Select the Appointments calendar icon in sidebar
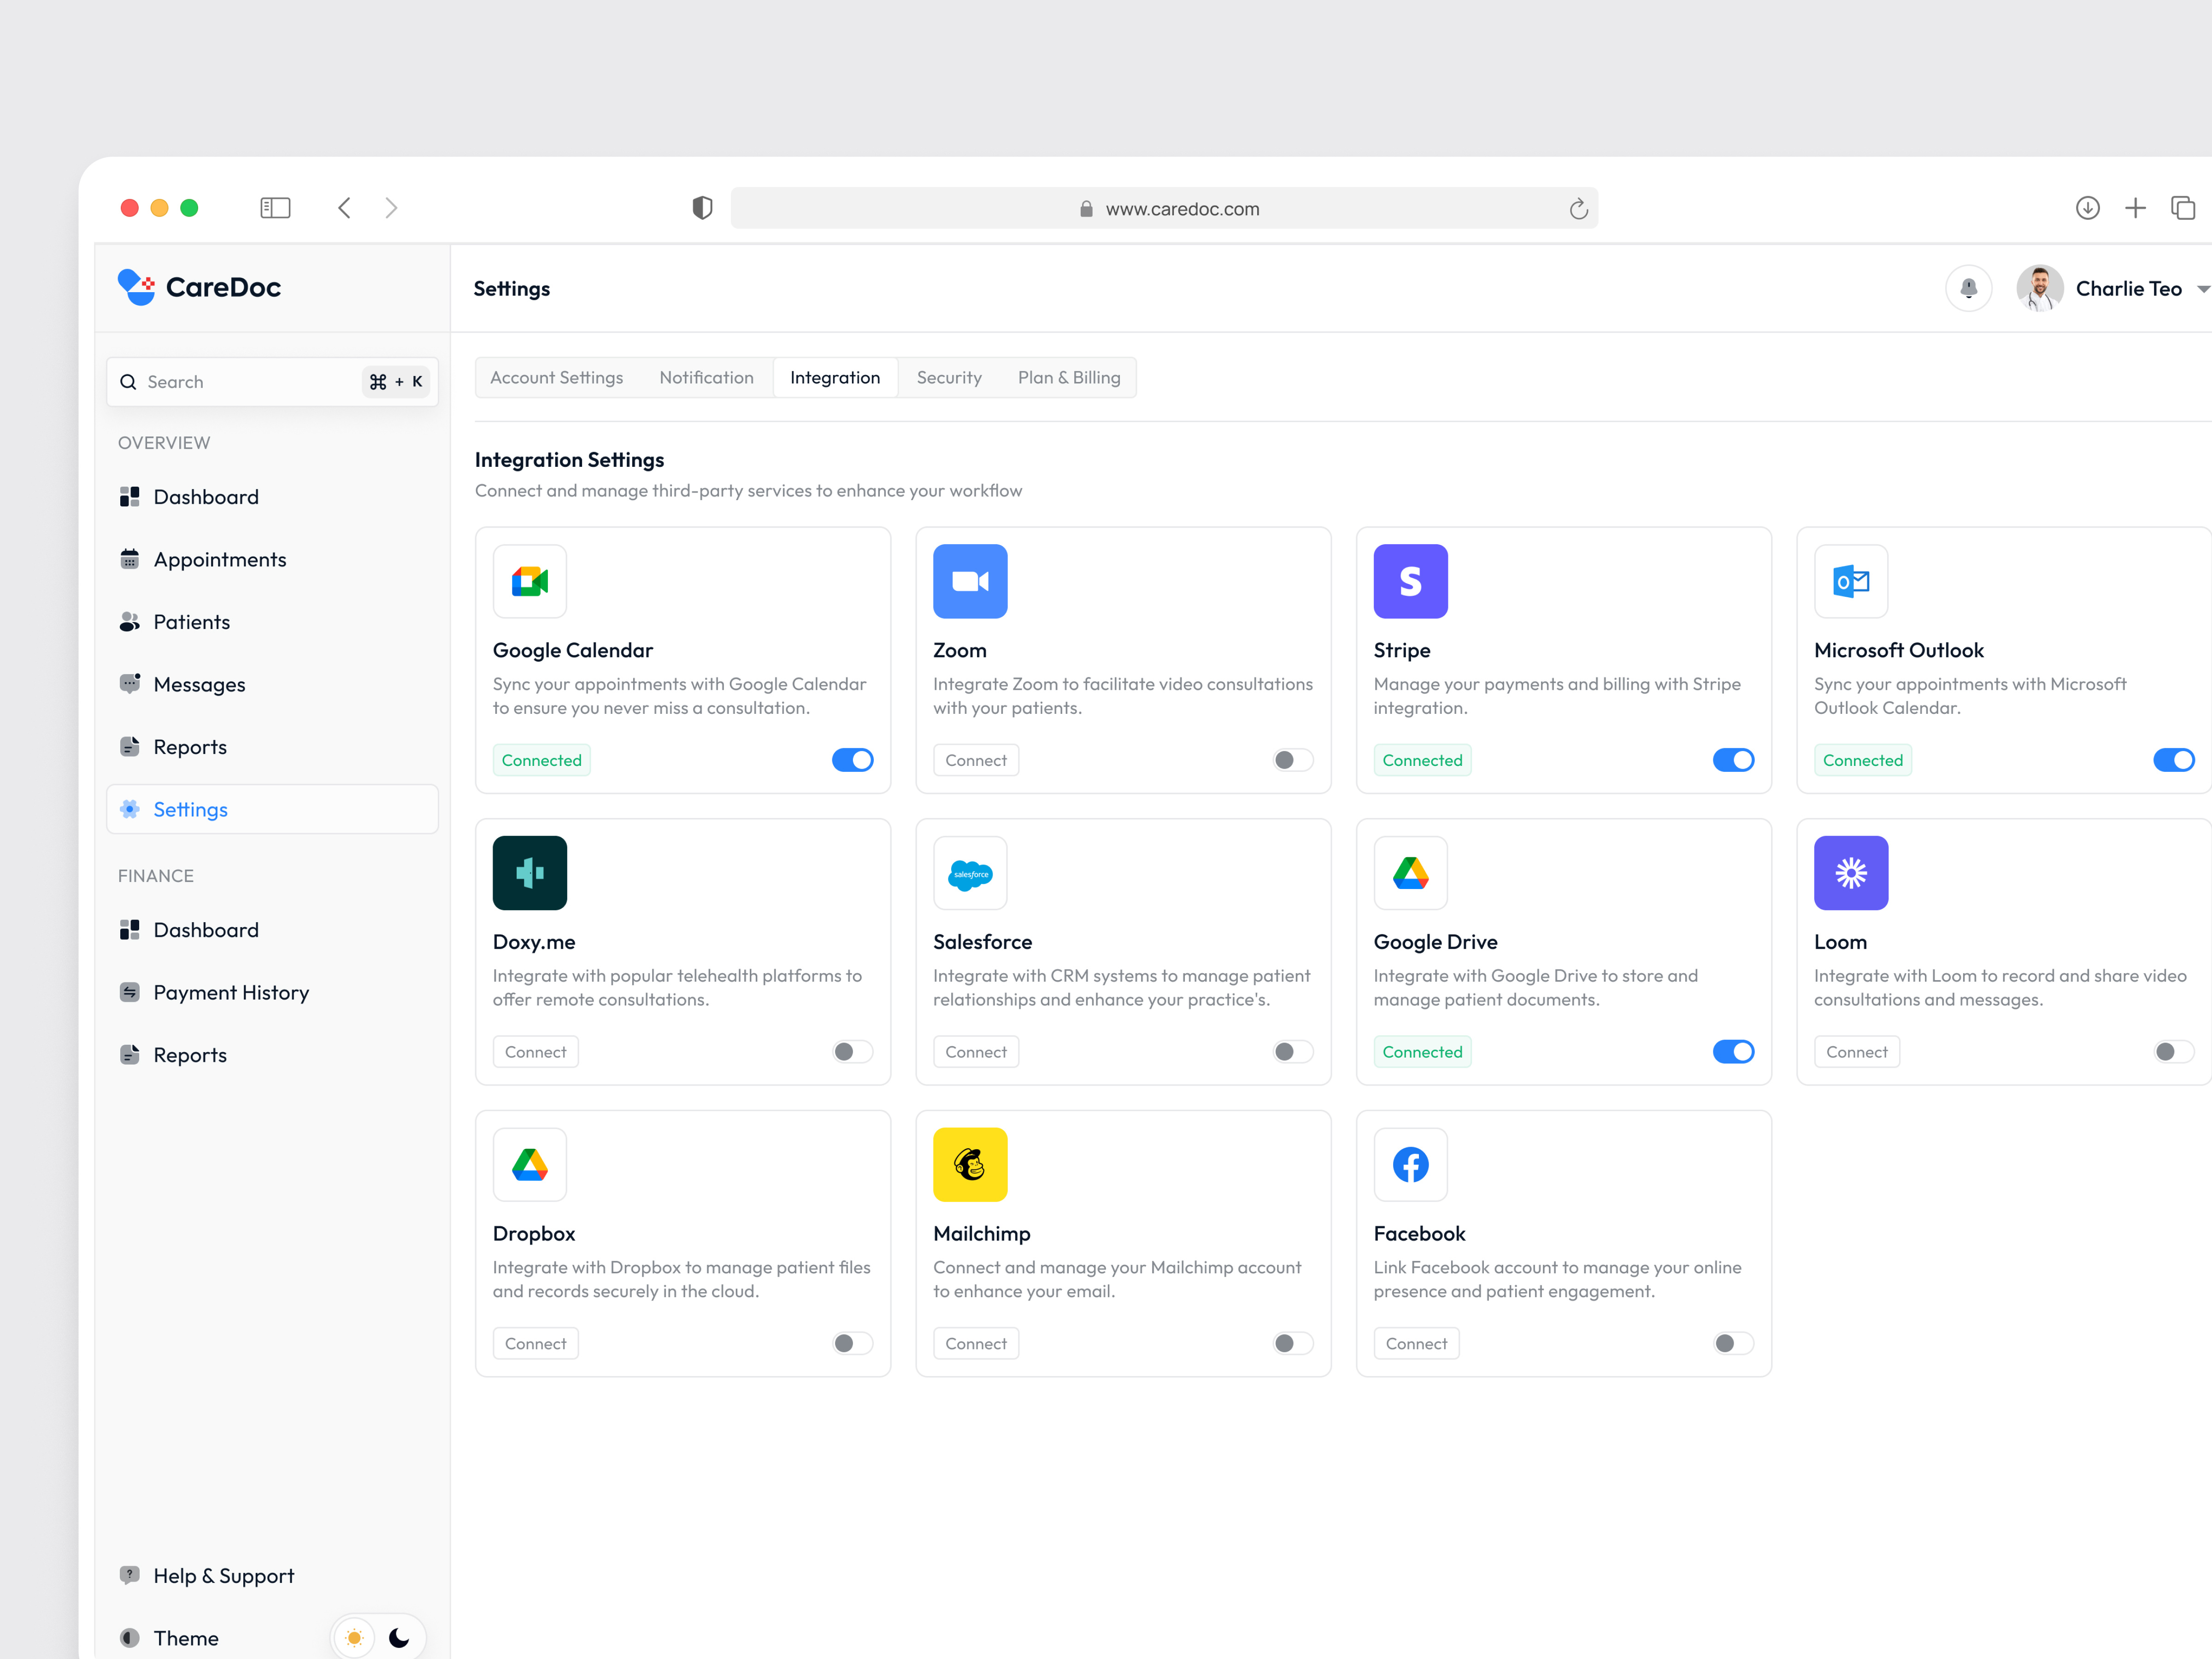Screen dimensions: 2212x1659 point(130,559)
